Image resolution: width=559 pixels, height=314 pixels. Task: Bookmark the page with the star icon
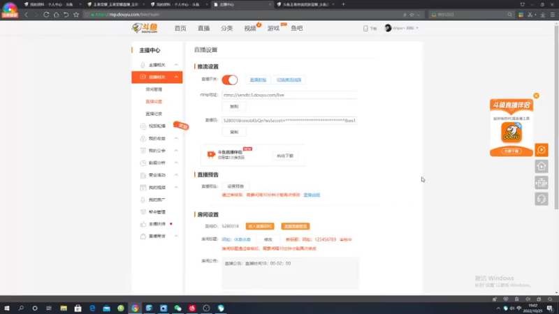(x=76, y=15)
